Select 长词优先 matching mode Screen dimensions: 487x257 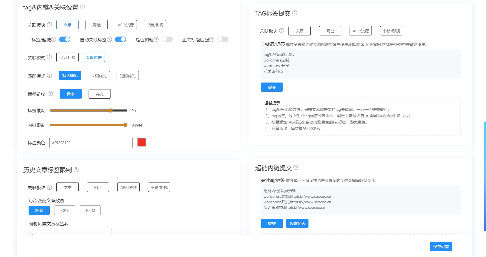coord(99,75)
